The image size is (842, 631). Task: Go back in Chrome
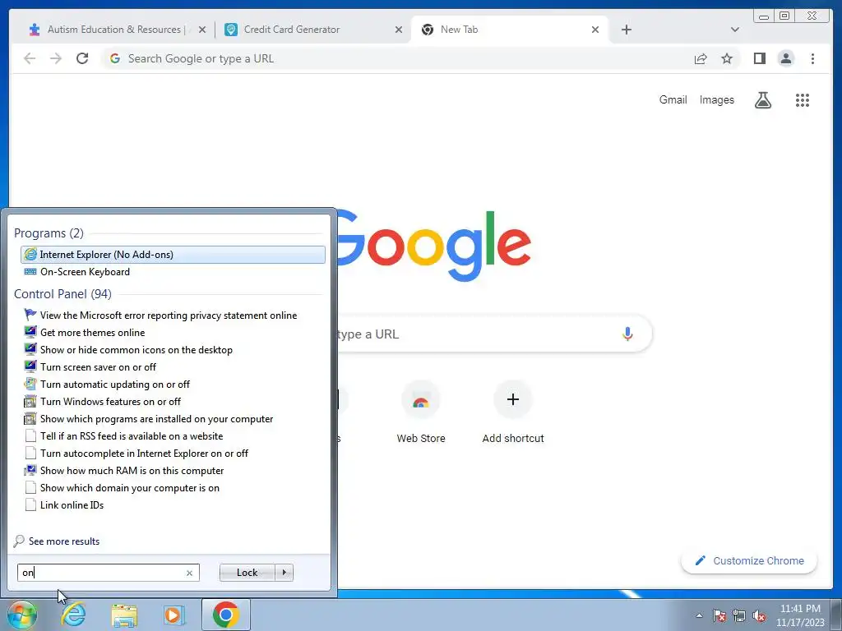coord(30,58)
